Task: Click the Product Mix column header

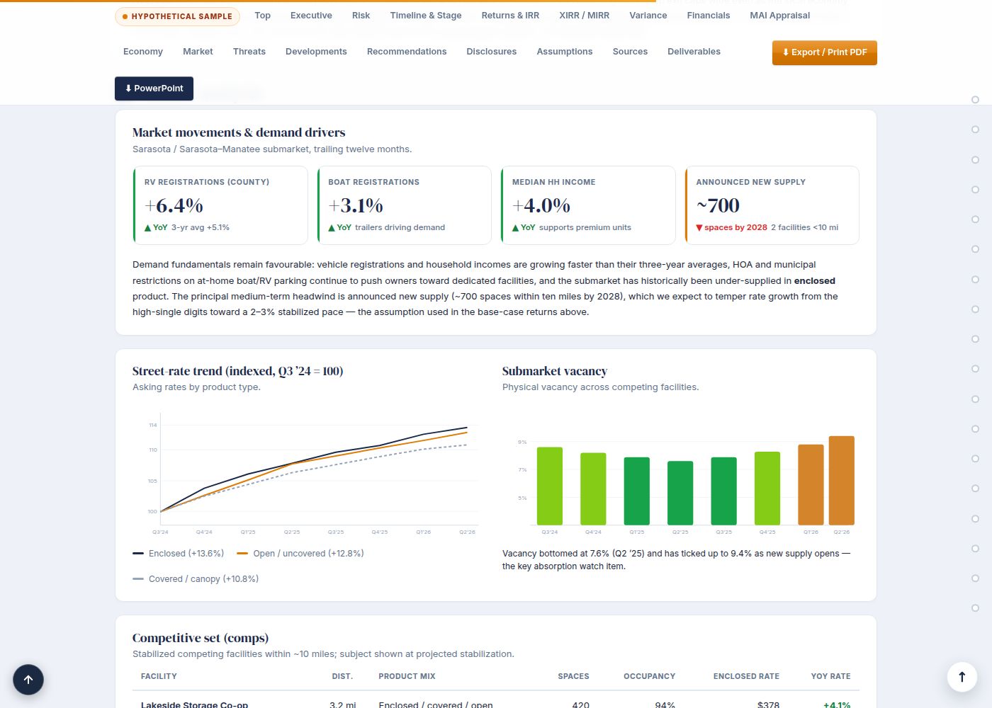Action: [407, 676]
